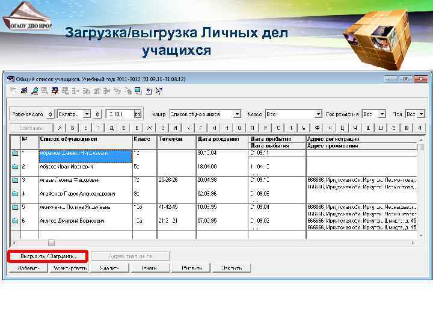The height and width of the screenshot is (325, 433).
Task: Open the calendar picker next to date field
Action: [138, 114]
